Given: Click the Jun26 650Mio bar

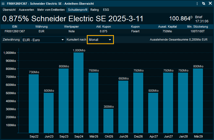Looking at the screenshot, I should point(123,107).
